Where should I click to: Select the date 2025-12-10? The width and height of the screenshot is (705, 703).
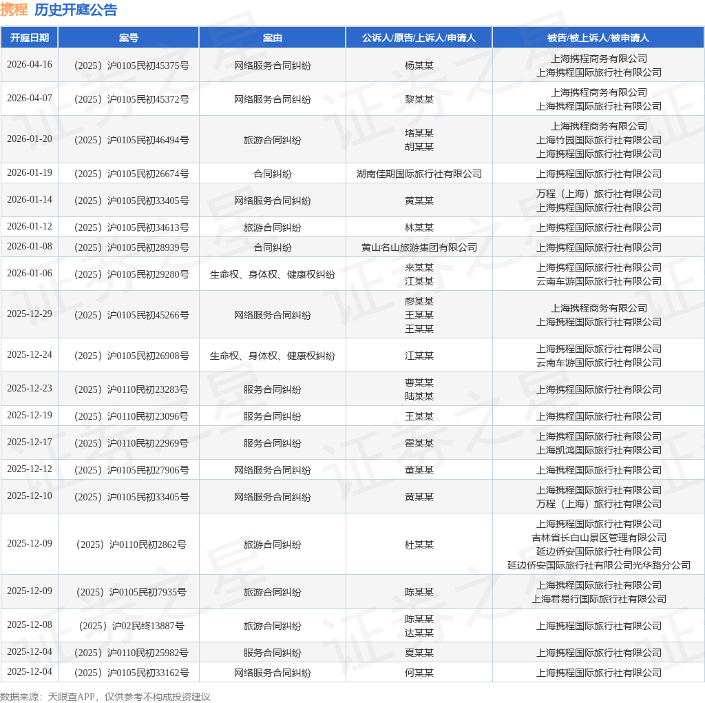[x=30, y=496]
